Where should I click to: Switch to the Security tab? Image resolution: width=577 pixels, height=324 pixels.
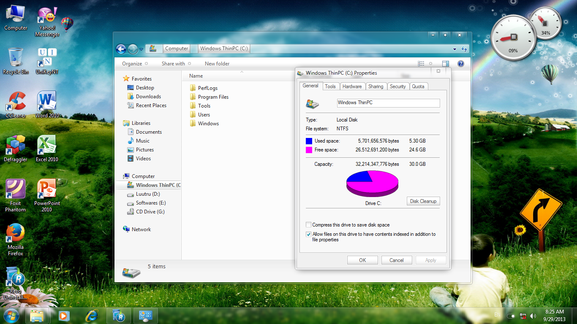tap(397, 86)
